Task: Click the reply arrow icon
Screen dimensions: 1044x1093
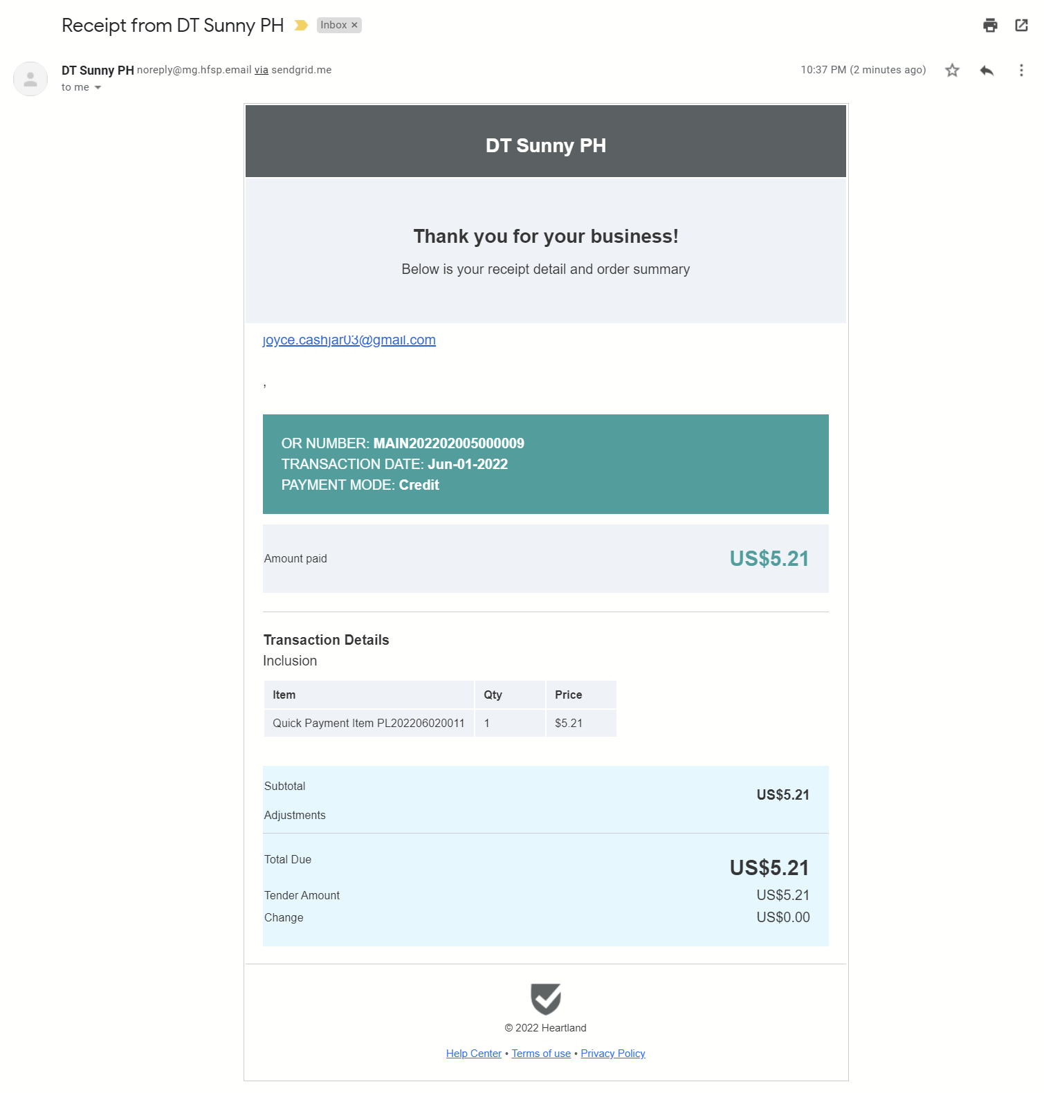Action: point(987,70)
